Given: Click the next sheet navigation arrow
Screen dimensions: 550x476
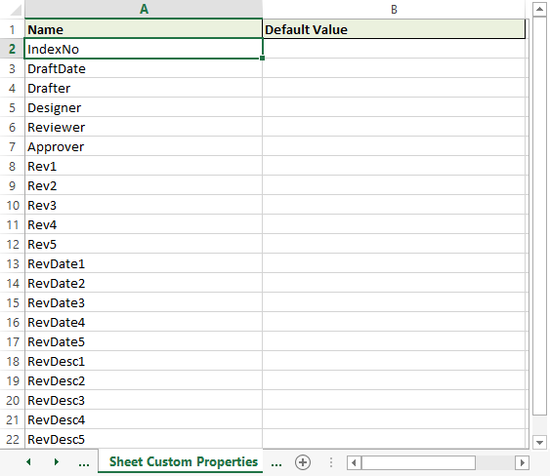Looking at the screenshot, I should coord(56,462).
